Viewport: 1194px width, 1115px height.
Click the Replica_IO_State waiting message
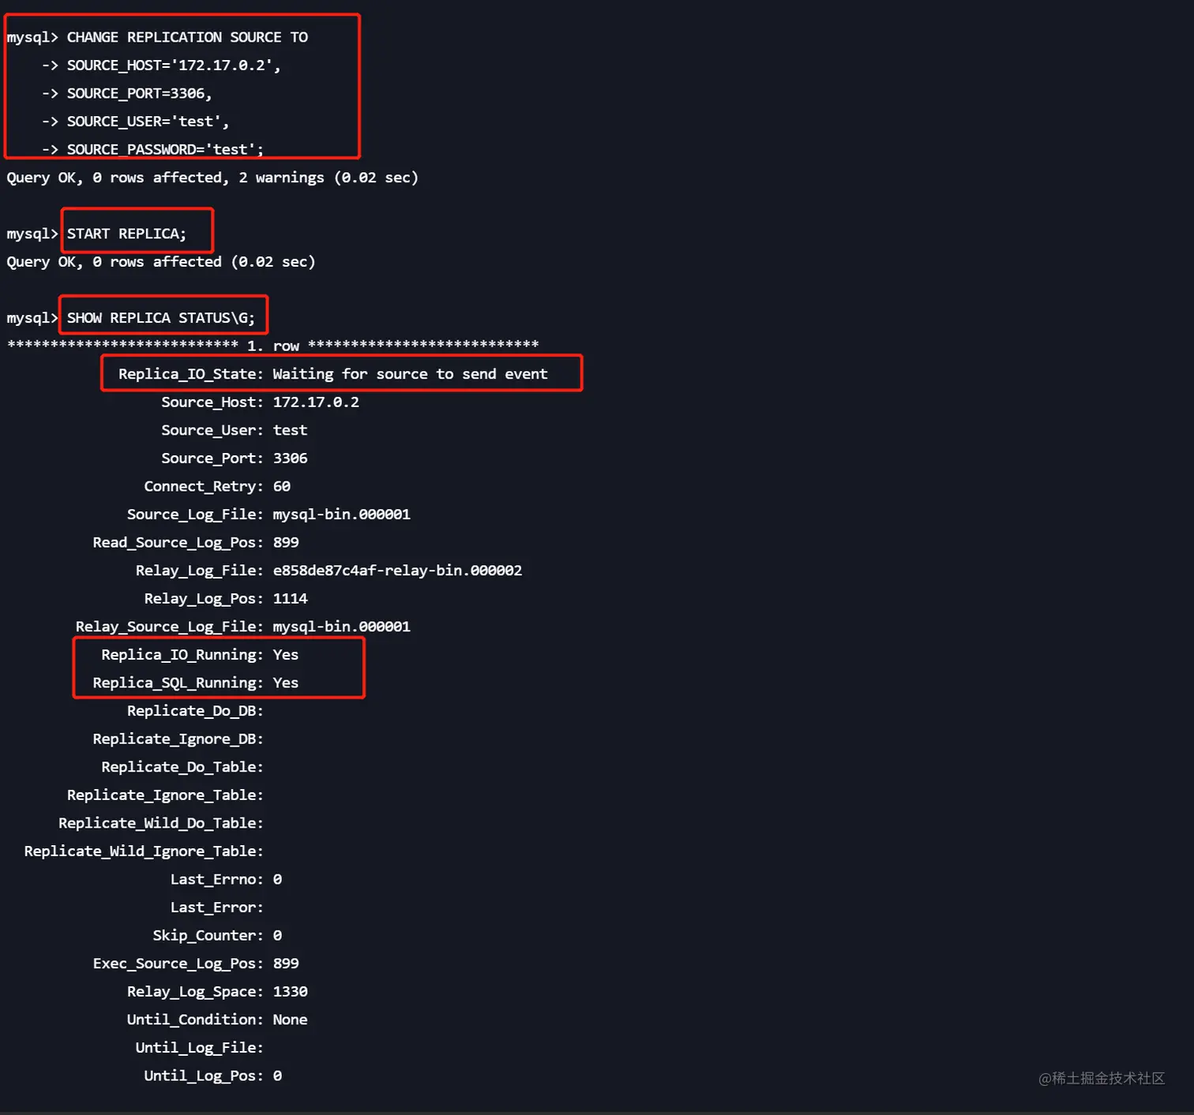point(410,374)
